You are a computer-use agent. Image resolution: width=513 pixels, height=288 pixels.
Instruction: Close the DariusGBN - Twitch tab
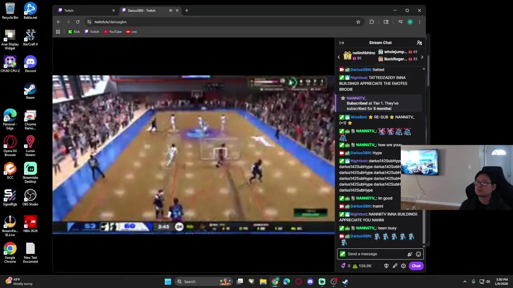tap(177, 10)
